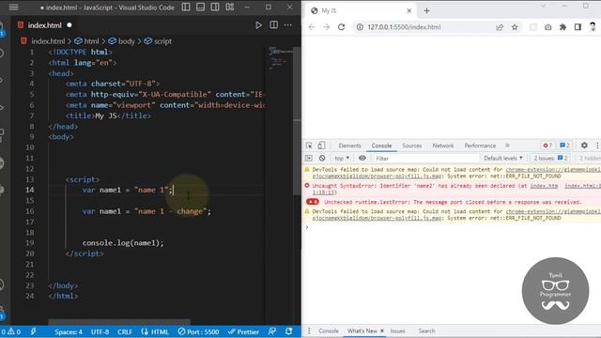This screenshot has height=338, width=601.
Task: Open customize layout icon in title bar
Action: (230, 7)
